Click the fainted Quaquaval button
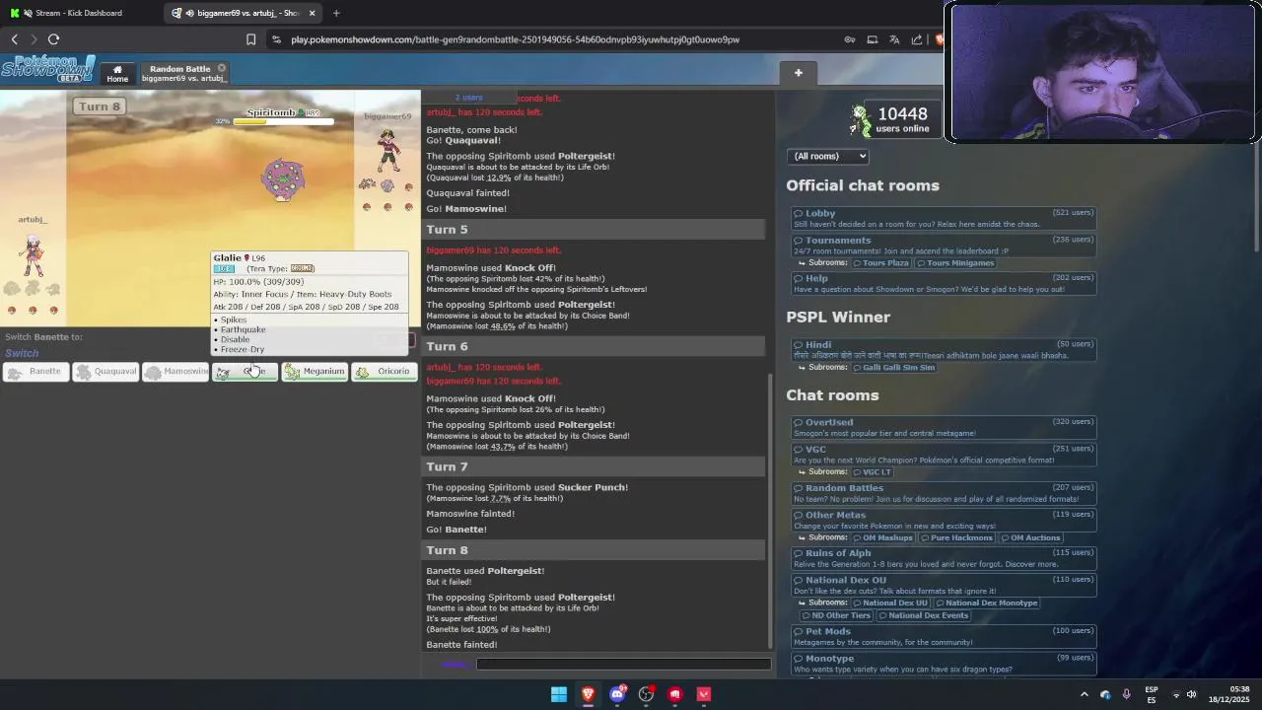 pos(105,372)
